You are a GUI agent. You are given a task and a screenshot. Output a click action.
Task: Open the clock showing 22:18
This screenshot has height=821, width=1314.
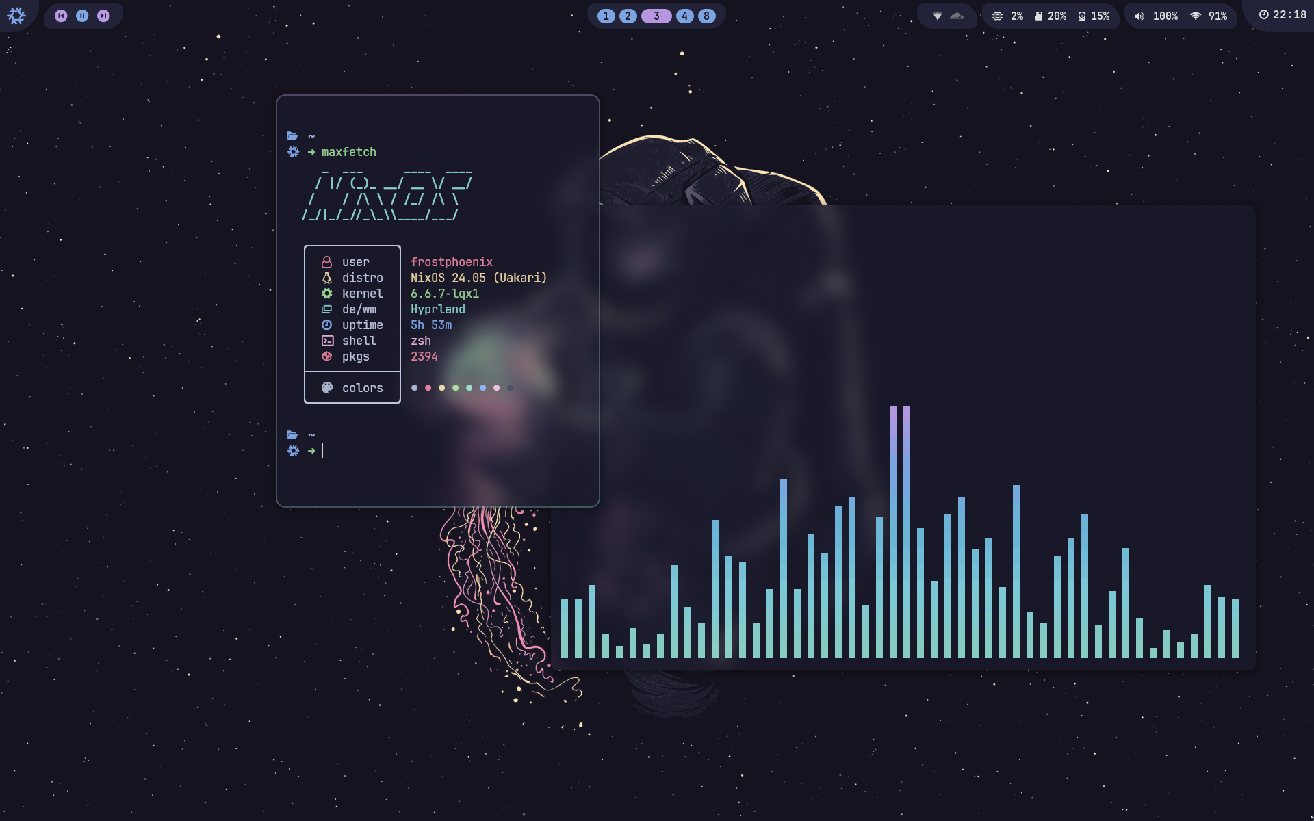pos(1283,14)
